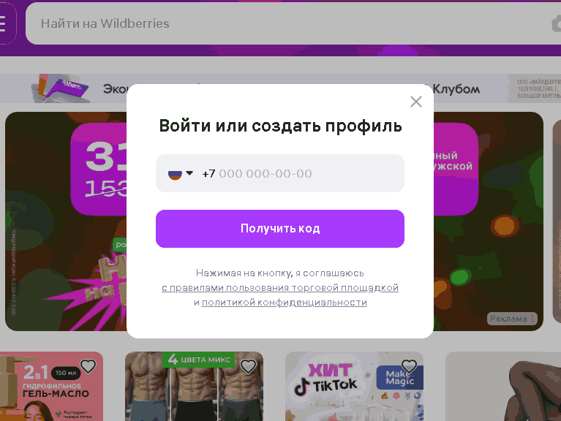Screen dimensions: 561x421
Task: Focus the Найти на Wildberries search field
Action: pyautogui.click(x=286, y=23)
